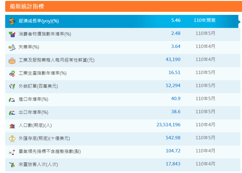Open 景氣領先指標不含趨勢指數(點) indicator
Screen dimensions: 242x173
[50, 151]
